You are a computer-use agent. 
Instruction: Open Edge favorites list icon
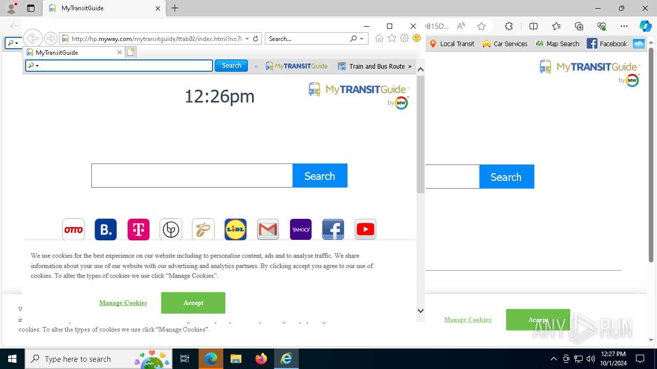click(x=556, y=26)
